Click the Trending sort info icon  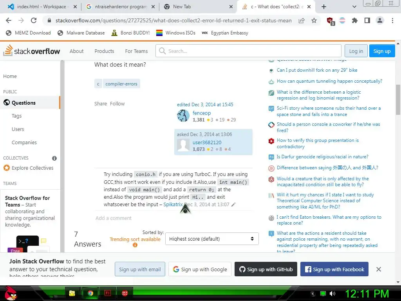pos(135,245)
